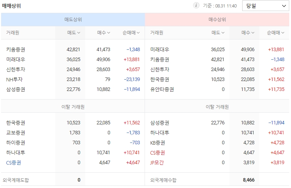Click the 703 매도 value for 하이증권
The width and height of the screenshot is (291, 188).
point(77,143)
